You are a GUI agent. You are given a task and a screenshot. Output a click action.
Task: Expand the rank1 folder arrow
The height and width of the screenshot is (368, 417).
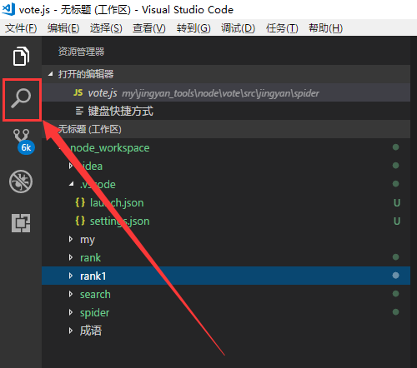(71, 276)
